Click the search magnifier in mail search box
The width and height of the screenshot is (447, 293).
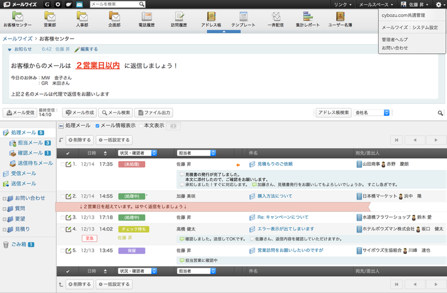(x=142, y=4)
